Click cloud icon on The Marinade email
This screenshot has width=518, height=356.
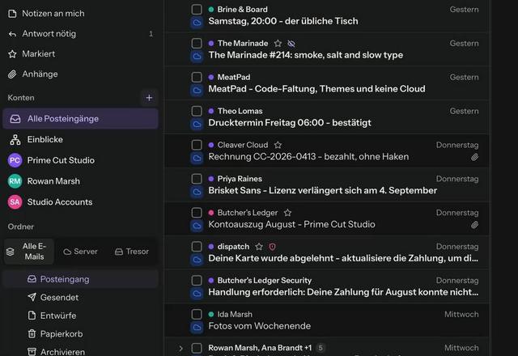point(197,57)
